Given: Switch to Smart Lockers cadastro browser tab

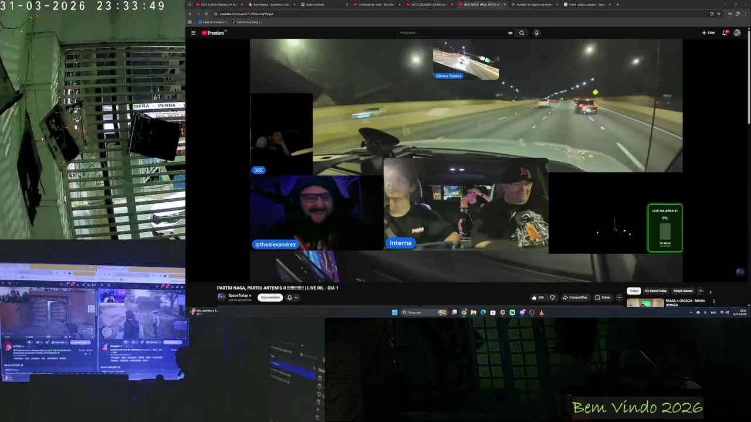Looking at the screenshot, I should click(x=586, y=4).
